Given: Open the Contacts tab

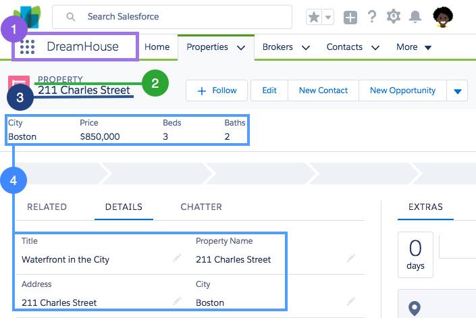Looking at the screenshot, I should 344,47.
